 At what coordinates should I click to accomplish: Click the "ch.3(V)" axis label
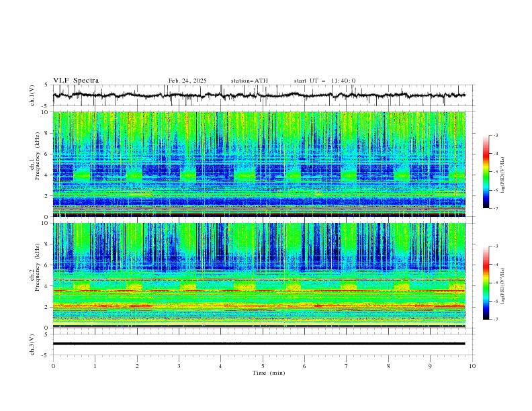pos(32,345)
